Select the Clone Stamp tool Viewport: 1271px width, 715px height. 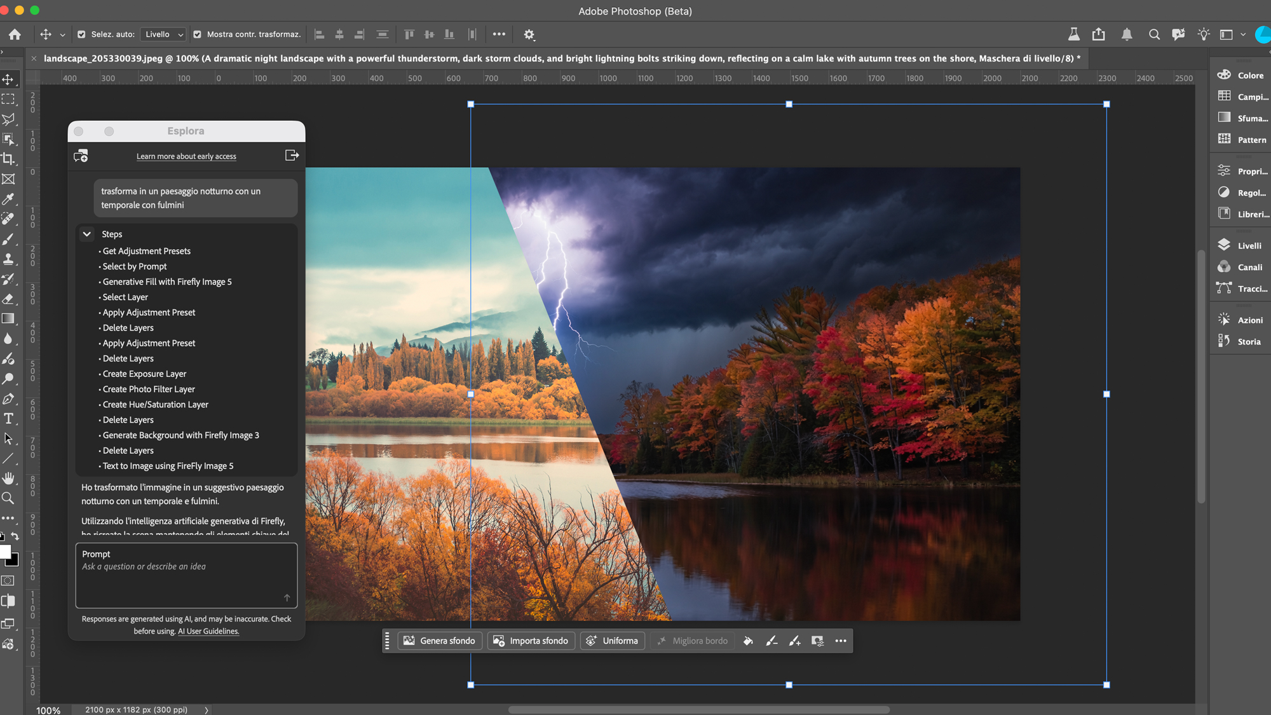click(x=8, y=259)
